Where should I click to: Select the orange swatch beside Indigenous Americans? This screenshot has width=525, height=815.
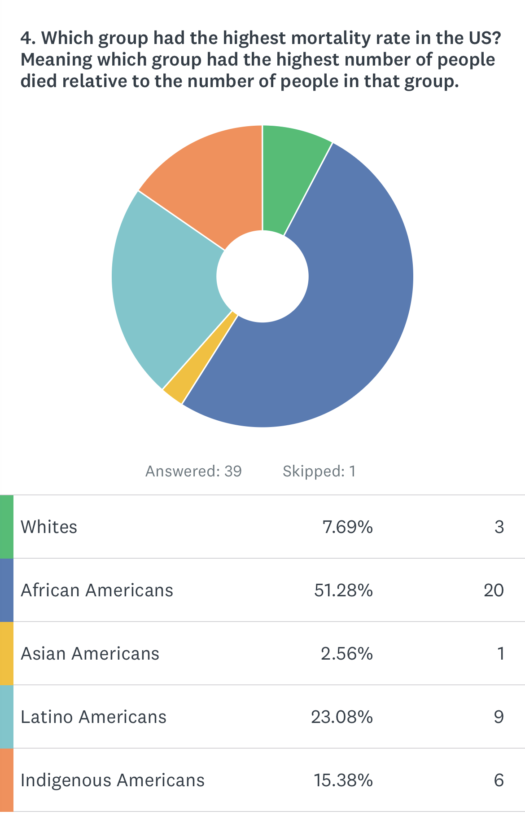click(7, 780)
